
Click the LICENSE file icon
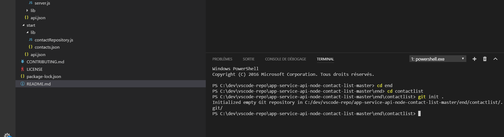[22, 69]
